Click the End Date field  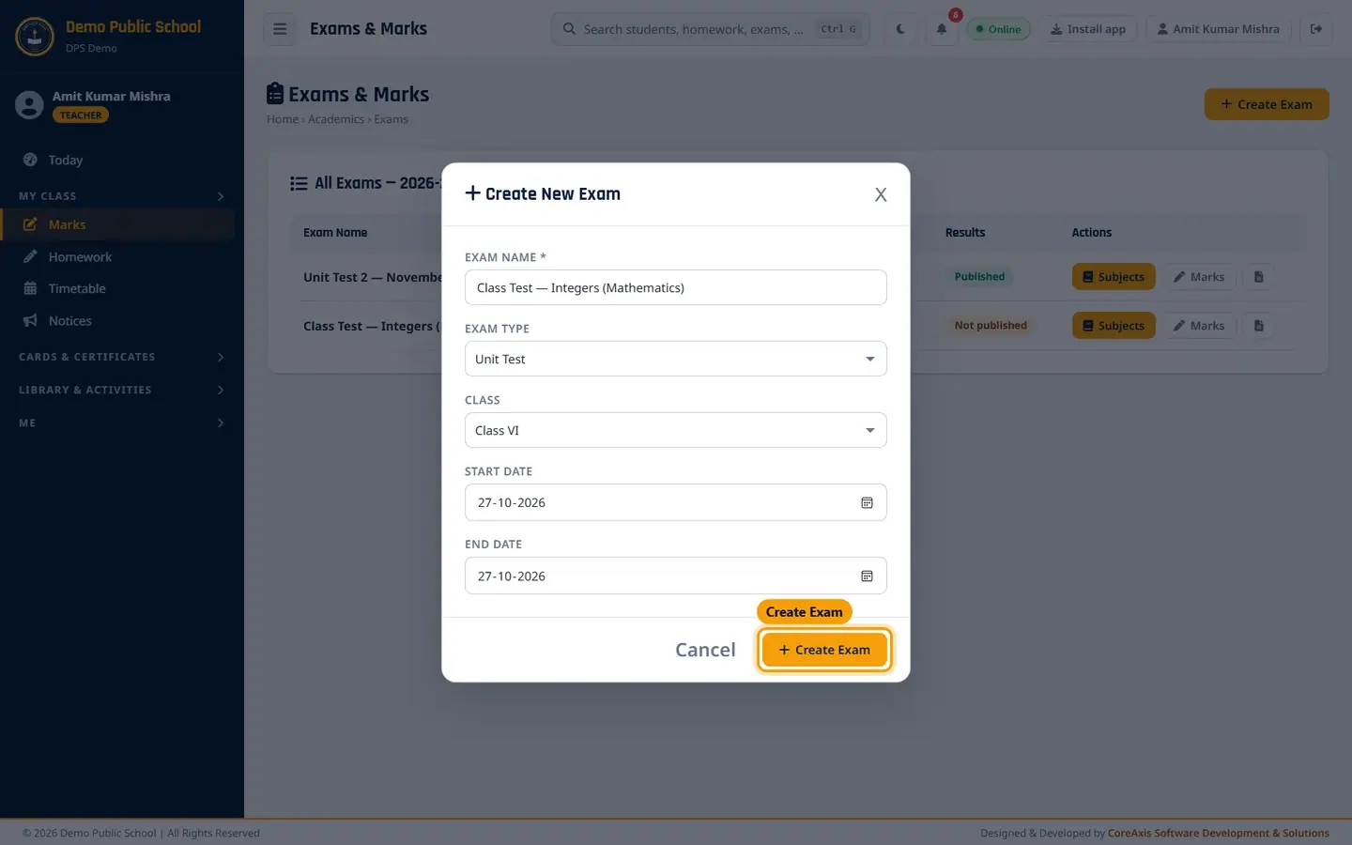click(676, 576)
